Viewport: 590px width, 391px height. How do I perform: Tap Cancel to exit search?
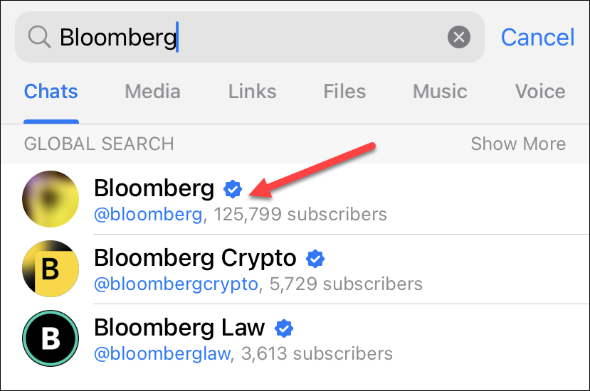point(537,37)
